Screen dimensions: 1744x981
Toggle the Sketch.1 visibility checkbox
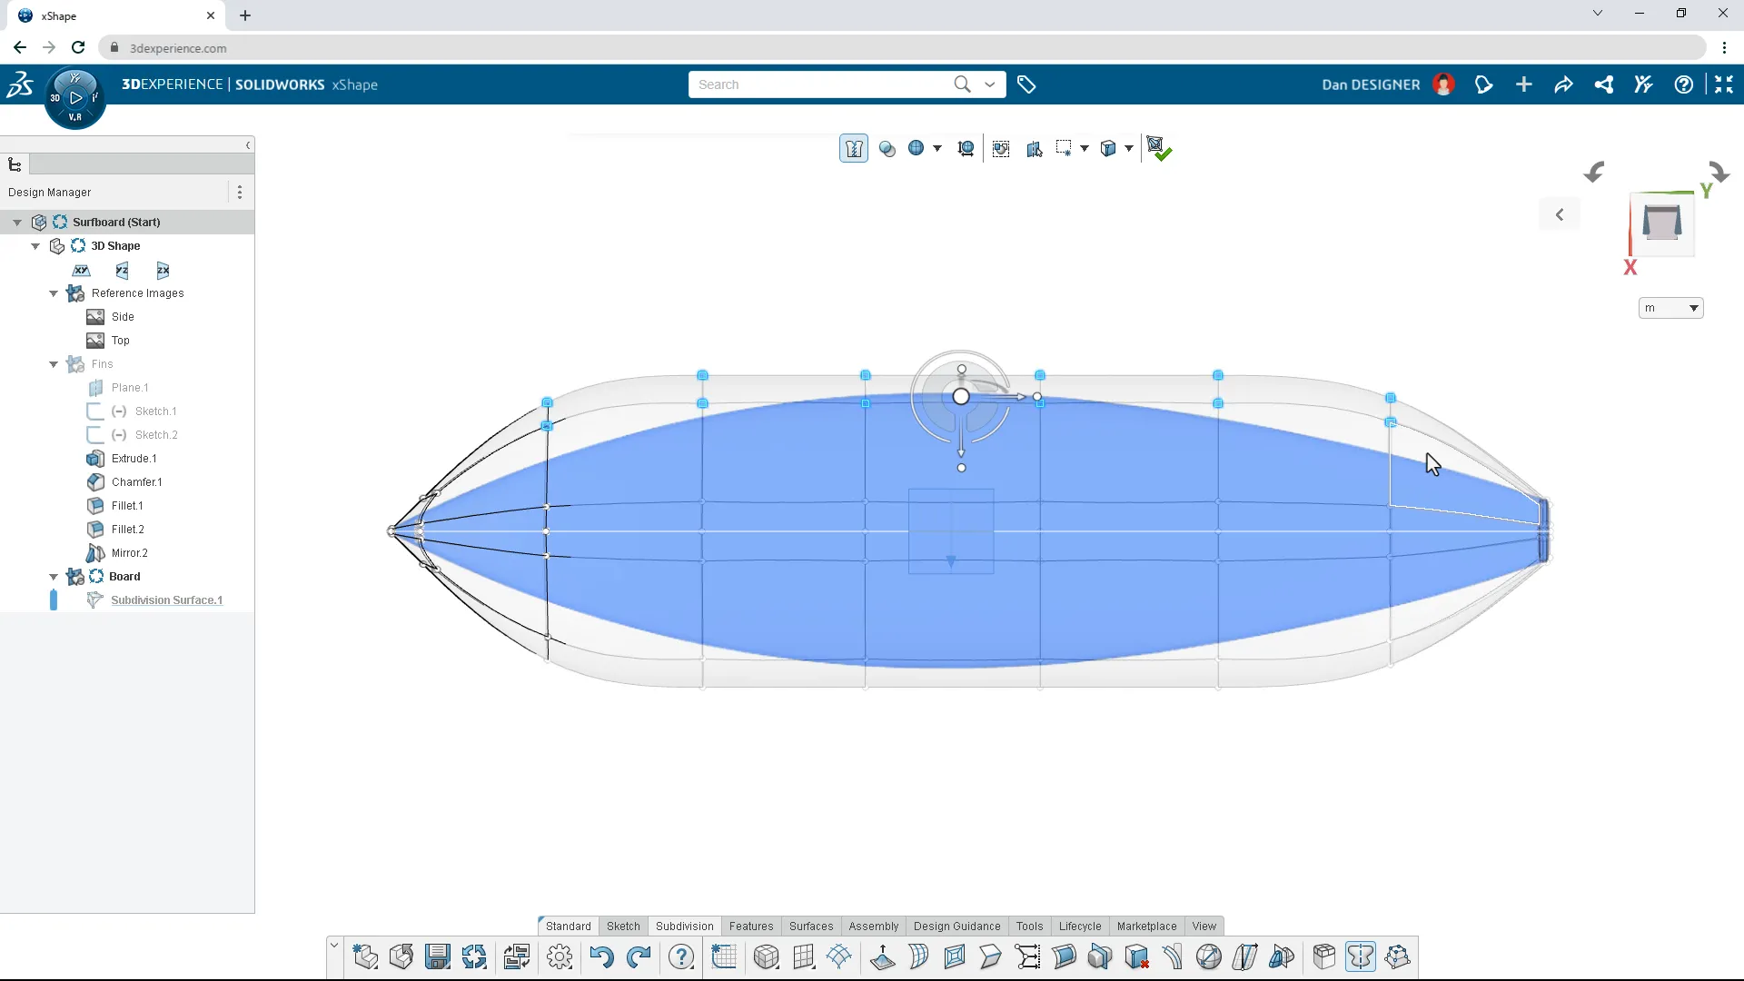click(x=94, y=411)
